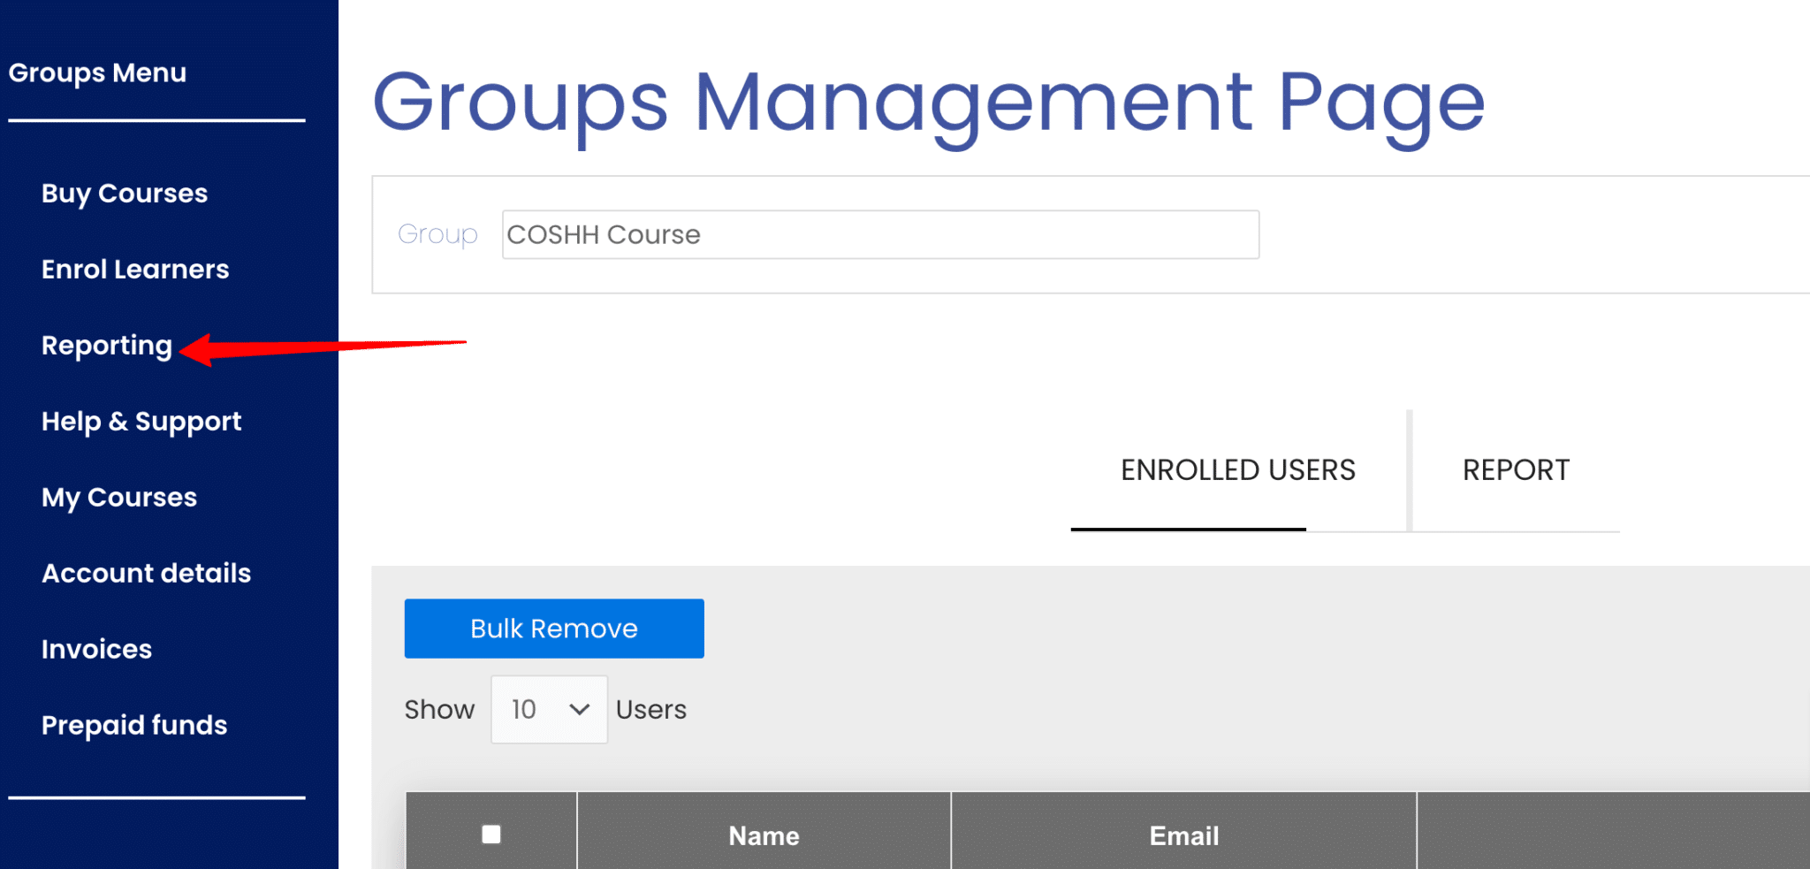Open the Group selector showing COSHH Course
The height and width of the screenshot is (869, 1810).
pos(880,235)
